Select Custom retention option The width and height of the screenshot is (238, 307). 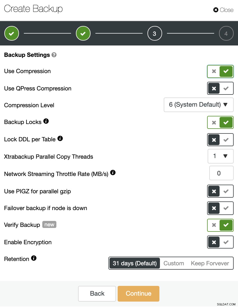point(174,263)
